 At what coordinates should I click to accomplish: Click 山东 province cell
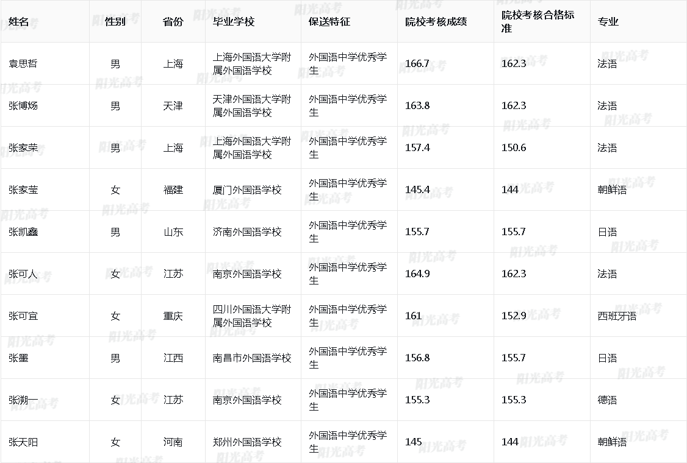pos(173,231)
